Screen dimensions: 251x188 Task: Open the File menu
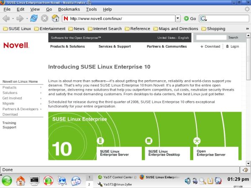click(7, 9)
